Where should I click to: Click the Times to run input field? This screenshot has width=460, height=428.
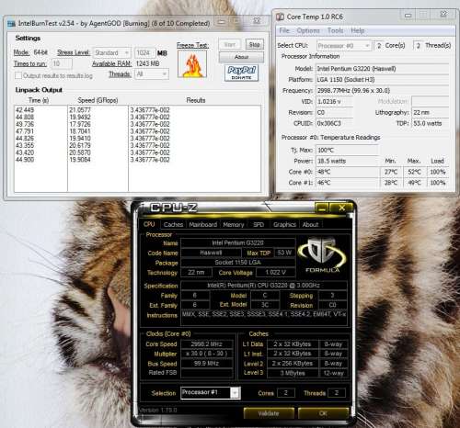[x=62, y=63]
